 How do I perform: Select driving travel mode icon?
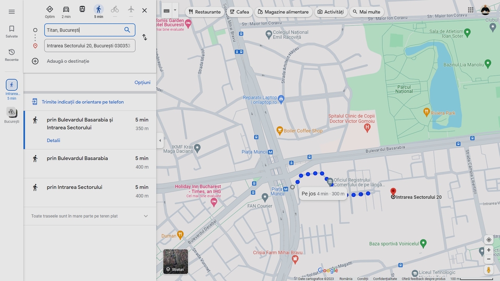pyautogui.click(x=66, y=10)
